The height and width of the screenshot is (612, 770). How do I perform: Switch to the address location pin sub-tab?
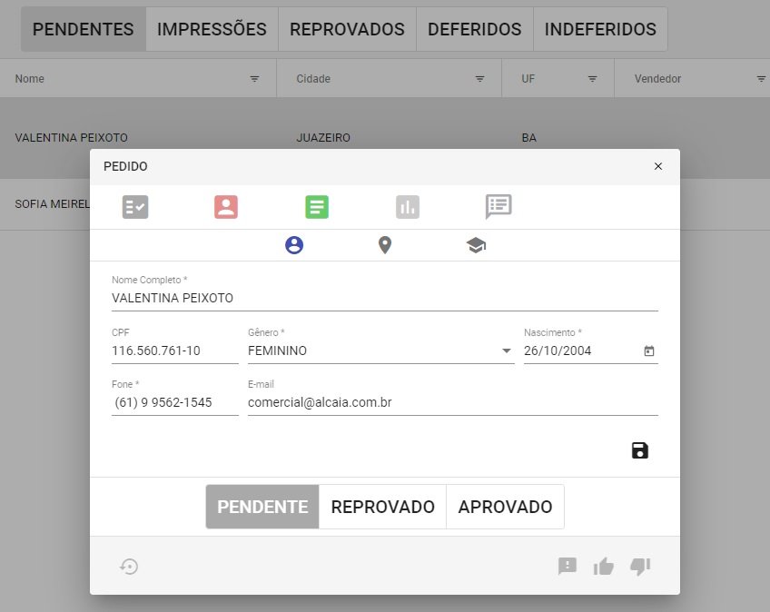point(385,245)
